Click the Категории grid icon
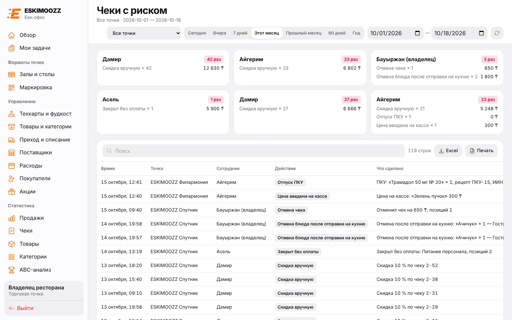 [x=12, y=257]
